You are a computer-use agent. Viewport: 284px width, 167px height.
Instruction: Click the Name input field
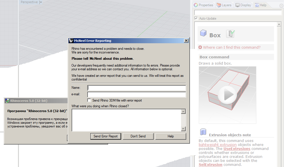[x=137, y=88]
